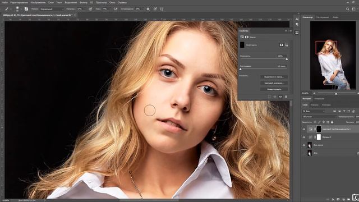The height and width of the screenshot is (202, 359).
Task: Click the lock position icon in Layers
Action: tap(323, 122)
